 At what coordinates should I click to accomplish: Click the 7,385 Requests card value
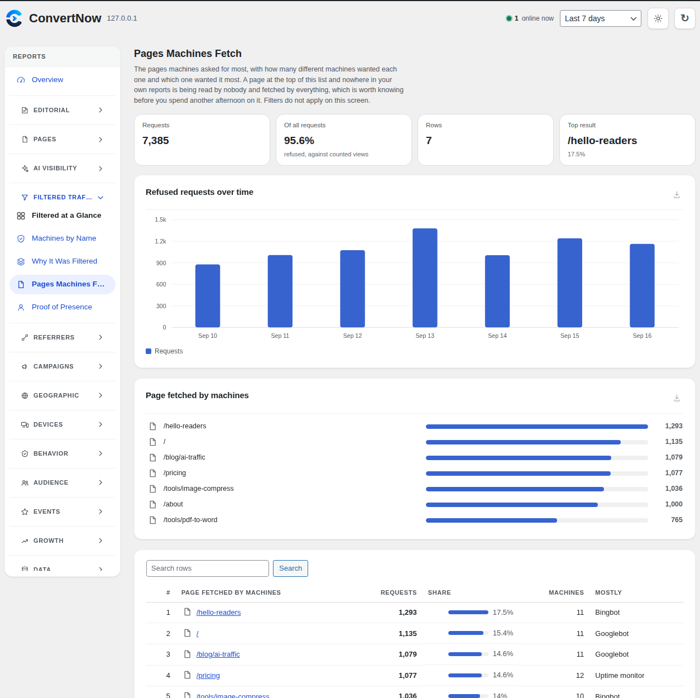(156, 141)
